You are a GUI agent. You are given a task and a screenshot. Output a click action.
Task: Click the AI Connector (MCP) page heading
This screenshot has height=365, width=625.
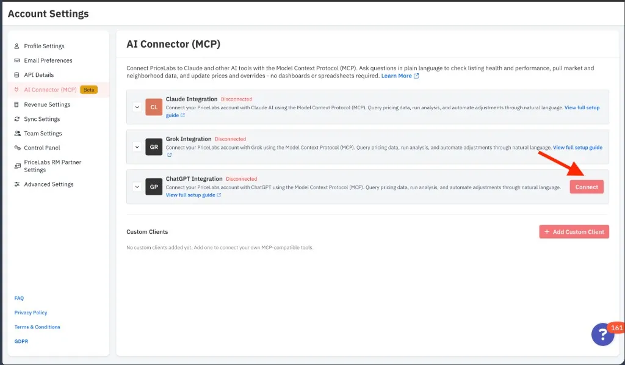pyautogui.click(x=173, y=44)
